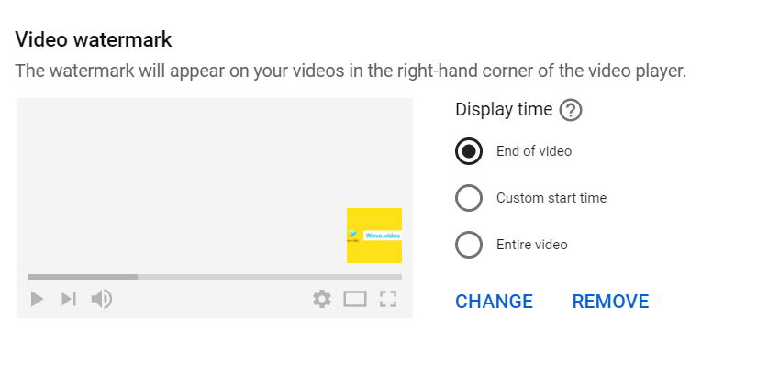Screen dimensions: 757x374
Task: Click the empty gray video preview area
Action: [x=184, y=183]
